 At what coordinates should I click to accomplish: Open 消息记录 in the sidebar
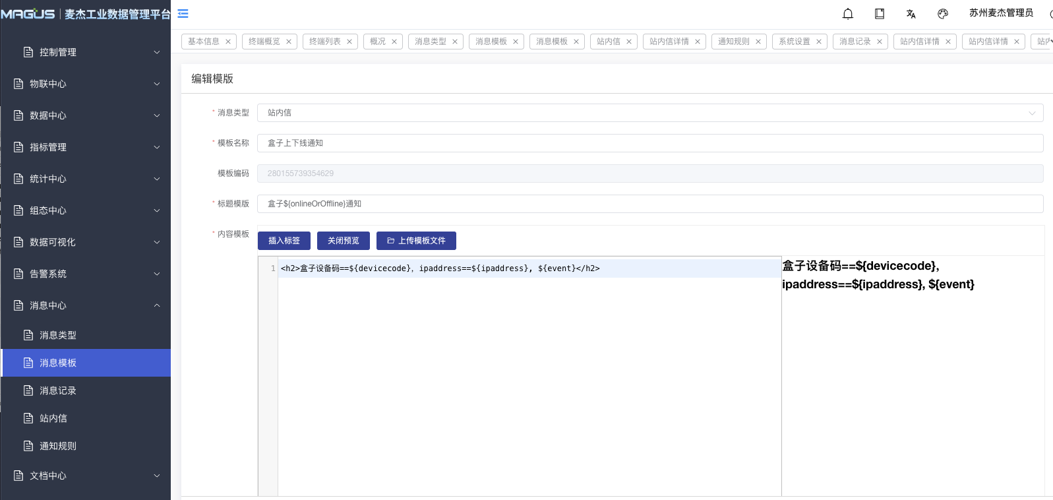coord(86,391)
